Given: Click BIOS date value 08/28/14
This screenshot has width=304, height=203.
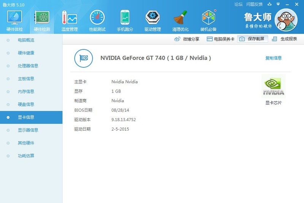Looking at the screenshot, I should 120,110.
